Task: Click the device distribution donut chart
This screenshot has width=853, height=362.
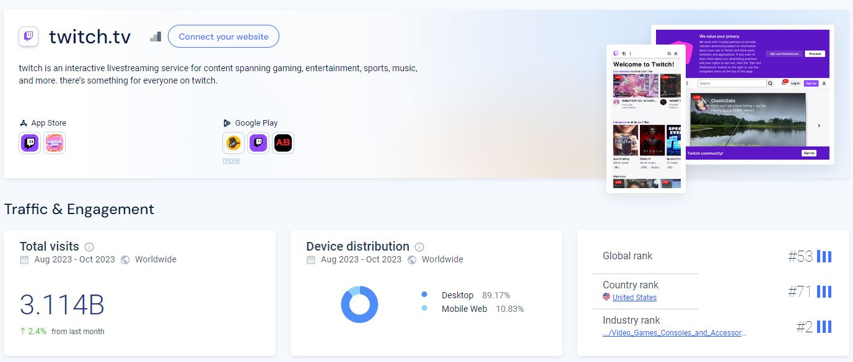Action: point(359,304)
